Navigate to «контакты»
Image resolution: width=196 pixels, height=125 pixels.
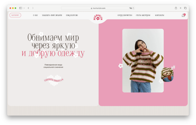(160, 15)
